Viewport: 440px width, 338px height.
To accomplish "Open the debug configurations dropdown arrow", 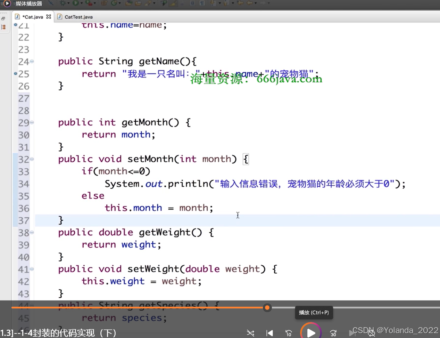I will (68, 3).
